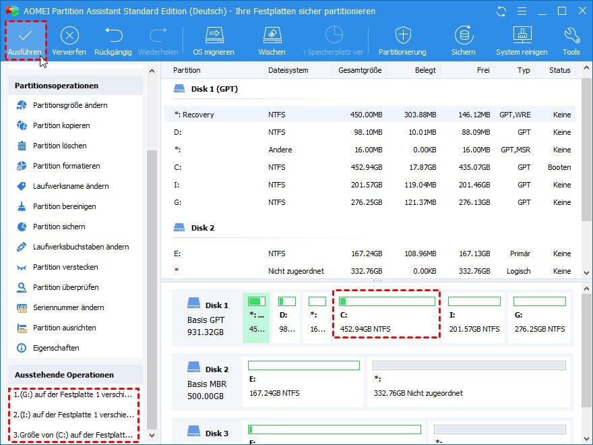593x445 pixels.
Task: Open the OS migrieren wizard
Action: [x=214, y=41]
